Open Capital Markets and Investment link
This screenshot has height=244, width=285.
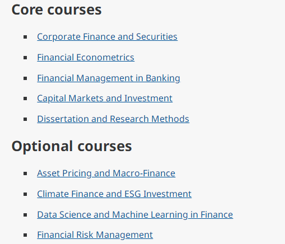(x=105, y=98)
